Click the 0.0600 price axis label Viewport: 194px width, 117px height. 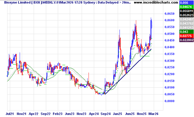coord(170,20)
